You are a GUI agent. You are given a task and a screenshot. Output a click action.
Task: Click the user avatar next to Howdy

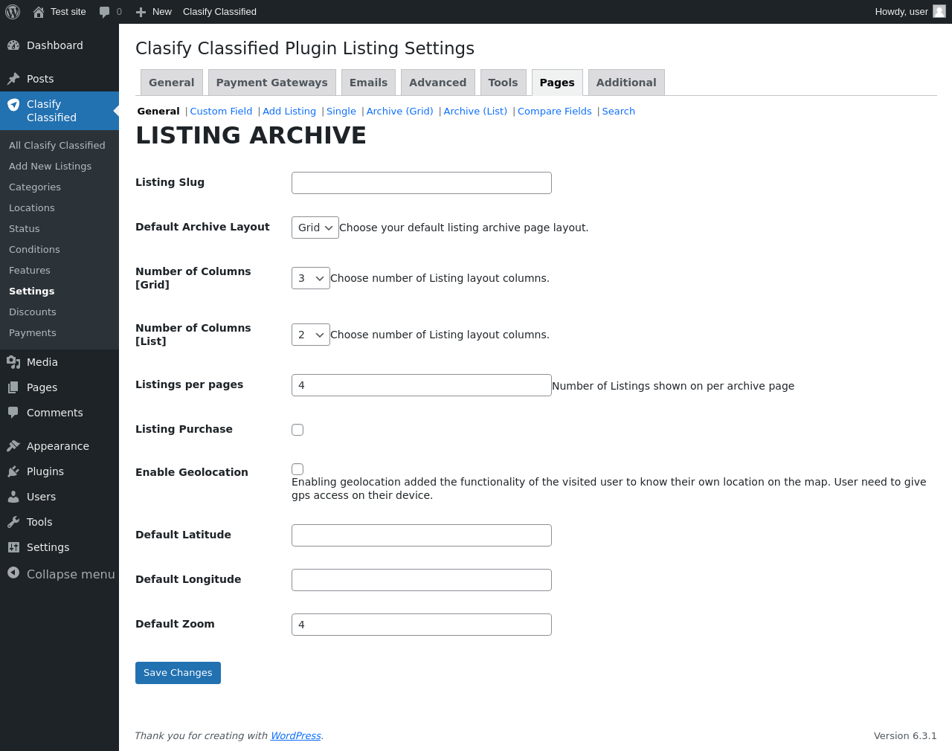[939, 12]
